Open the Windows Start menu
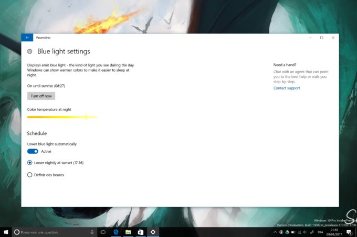 [x=6, y=232]
